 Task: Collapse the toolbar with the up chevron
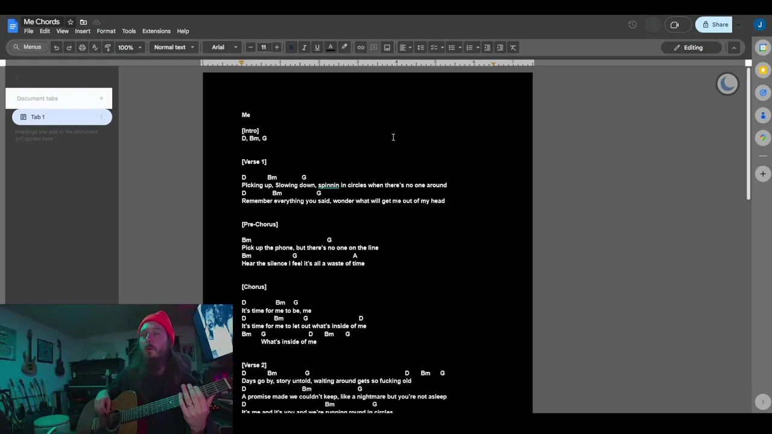(734, 48)
